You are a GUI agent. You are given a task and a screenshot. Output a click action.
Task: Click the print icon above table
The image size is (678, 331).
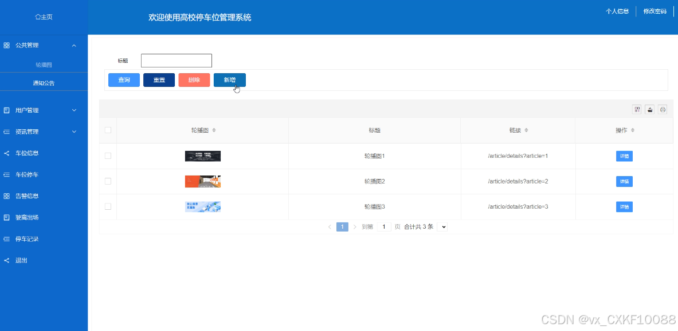point(663,109)
